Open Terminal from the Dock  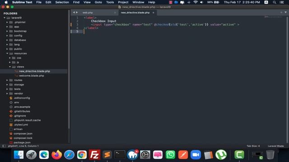point(120,155)
